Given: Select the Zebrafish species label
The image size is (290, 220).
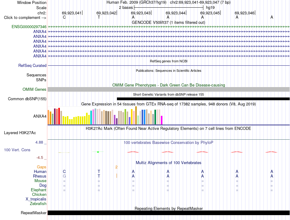Looking at the screenshot, I should click(38, 204).
